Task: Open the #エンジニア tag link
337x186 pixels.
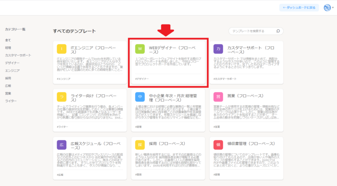Action: click(64, 79)
